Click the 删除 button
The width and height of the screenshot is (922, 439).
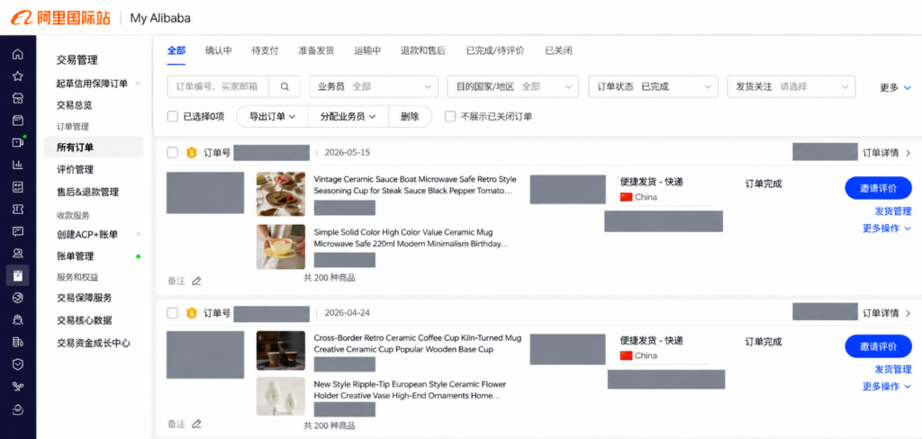click(410, 116)
